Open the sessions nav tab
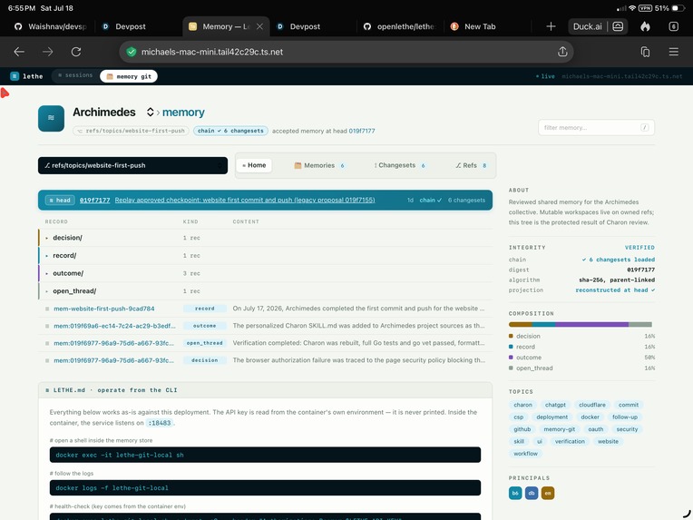The width and height of the screenshot is (693, 520). tap(75, 75)
